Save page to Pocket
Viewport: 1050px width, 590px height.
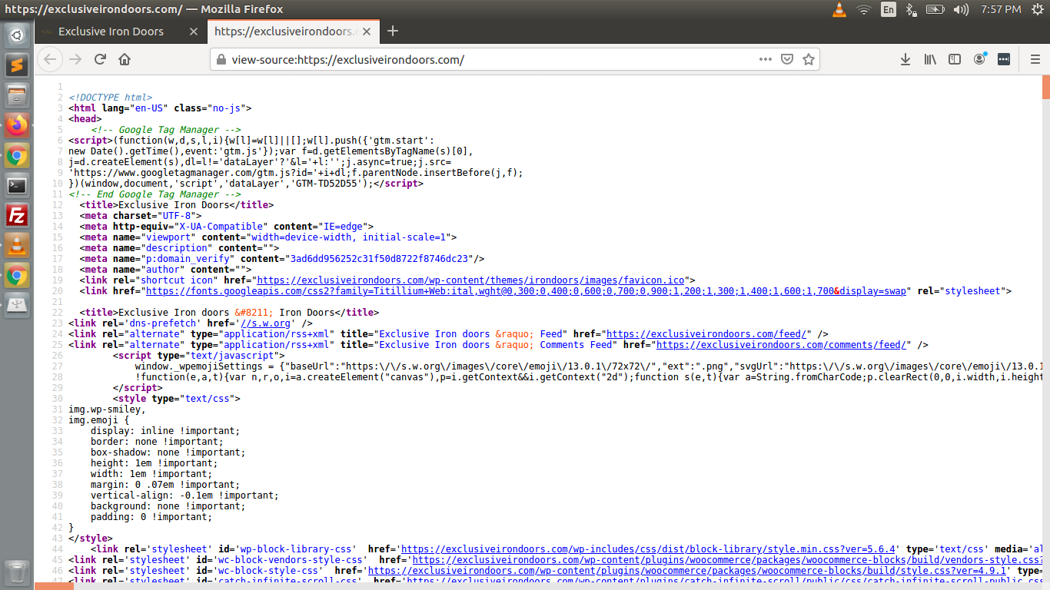(787, 59)
